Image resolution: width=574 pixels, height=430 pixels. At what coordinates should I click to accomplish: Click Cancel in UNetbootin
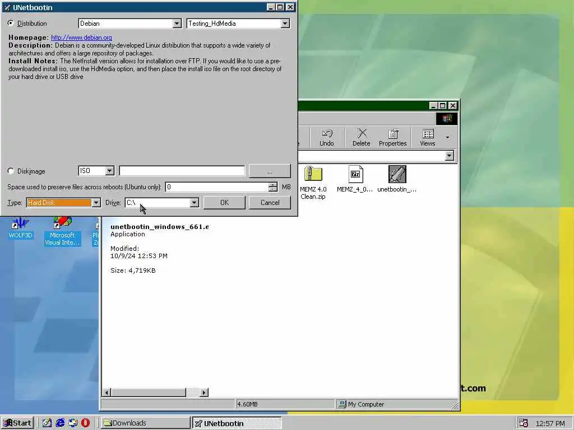click(x=270, y=203)
